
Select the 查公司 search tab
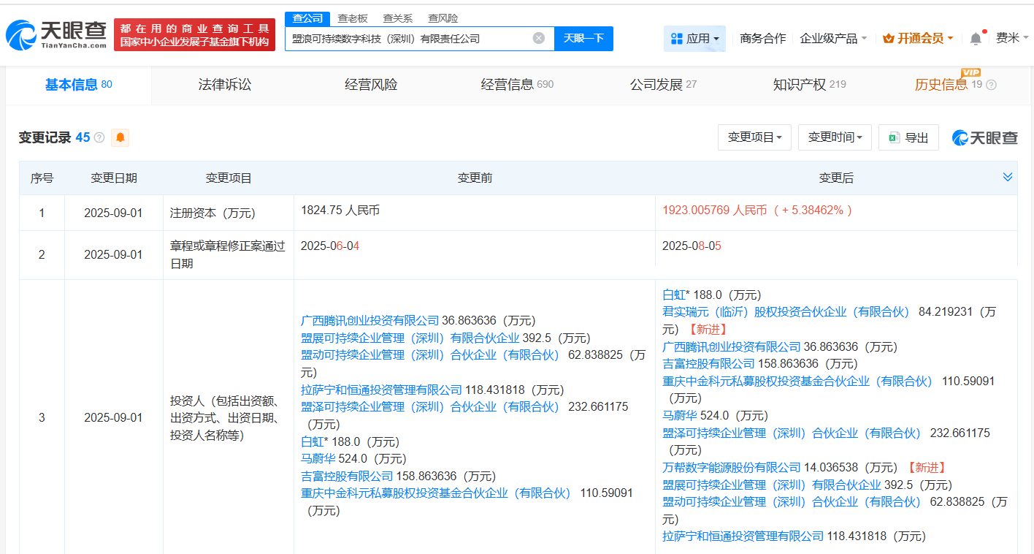tap(307, 18)
